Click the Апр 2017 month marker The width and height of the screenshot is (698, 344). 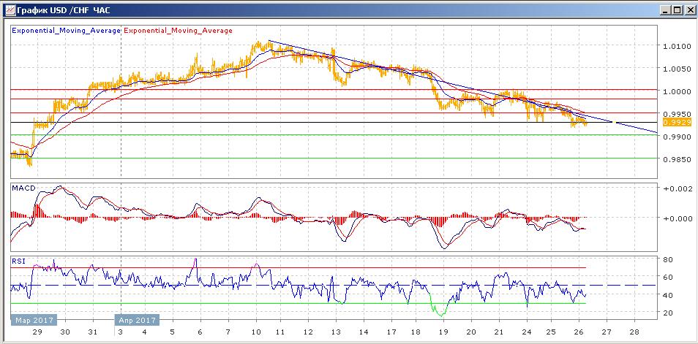point(138,320)
